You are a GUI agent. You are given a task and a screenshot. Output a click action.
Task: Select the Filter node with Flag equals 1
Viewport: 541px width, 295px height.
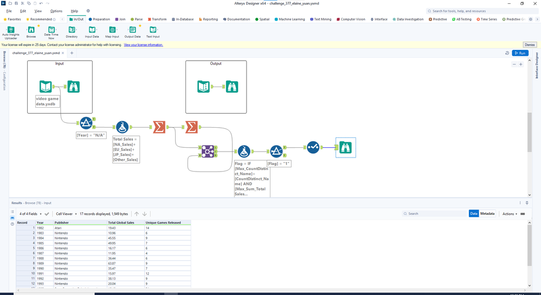point(276,152)
